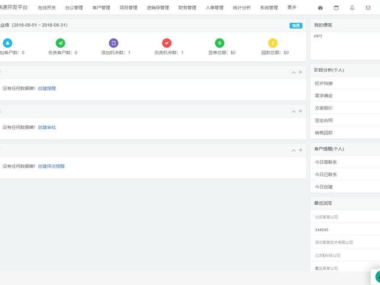Click the red checkmark icon above 负责机会数
The image size is (380, 285).
167,43
